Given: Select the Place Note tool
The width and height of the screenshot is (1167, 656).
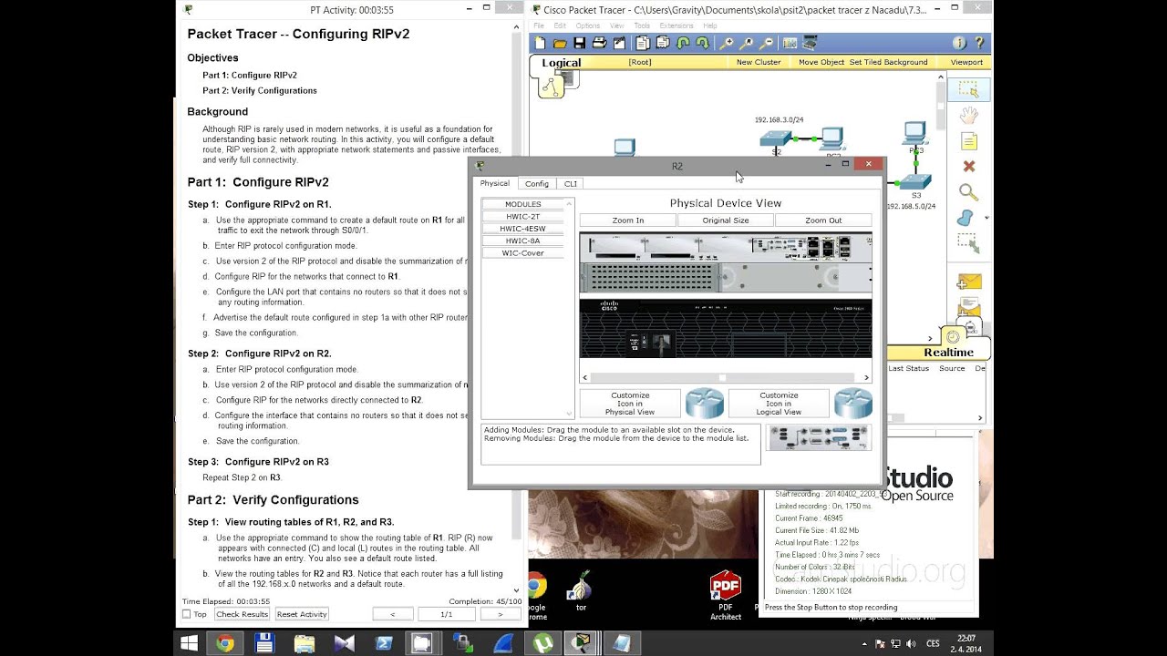Looking at the screenshot, I should click(968, 141).
